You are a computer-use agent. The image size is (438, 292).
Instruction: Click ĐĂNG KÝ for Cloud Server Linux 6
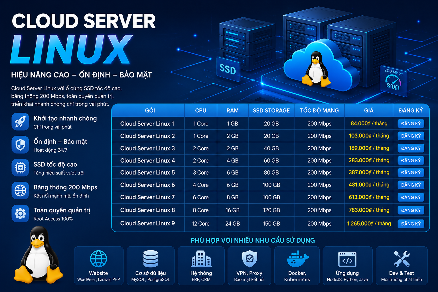coord(411,185)
